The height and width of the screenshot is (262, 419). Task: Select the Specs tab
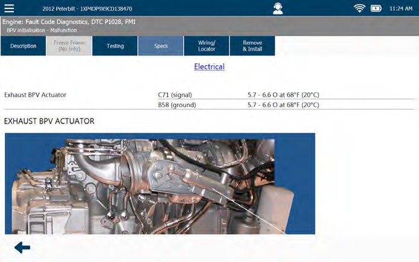(161, 46)
